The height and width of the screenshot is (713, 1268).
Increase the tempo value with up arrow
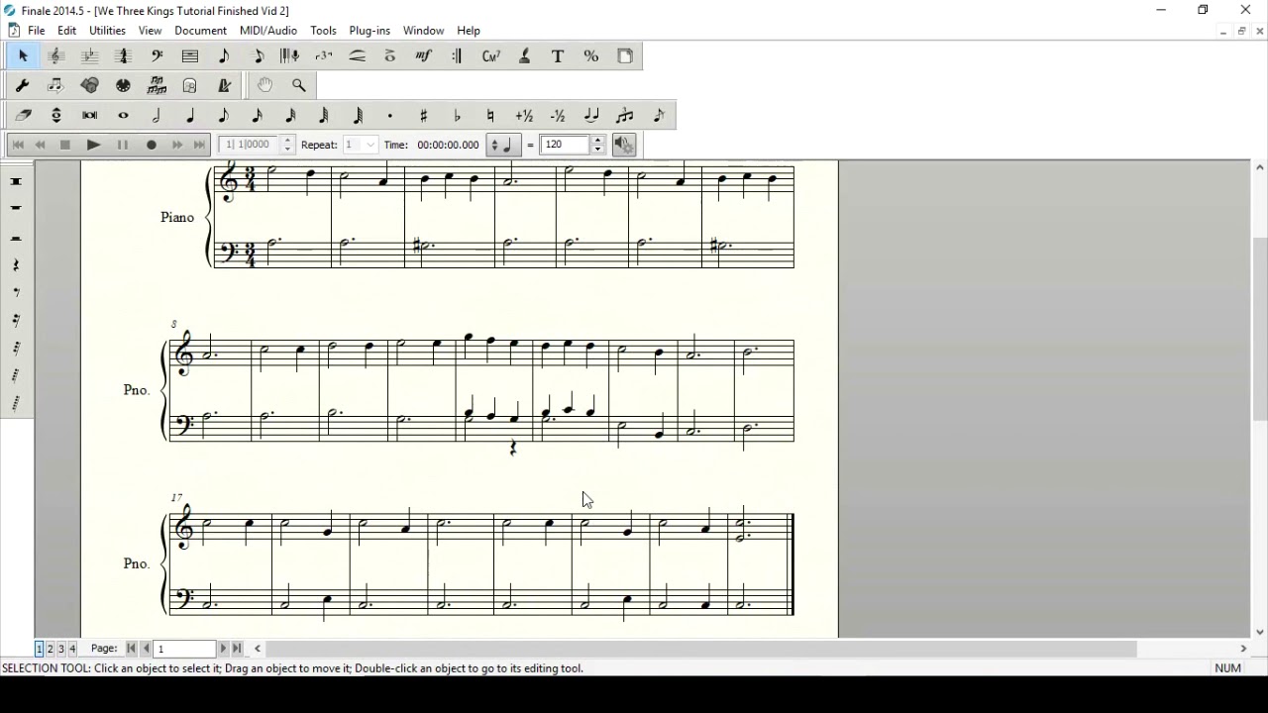(x=598, y=140)
